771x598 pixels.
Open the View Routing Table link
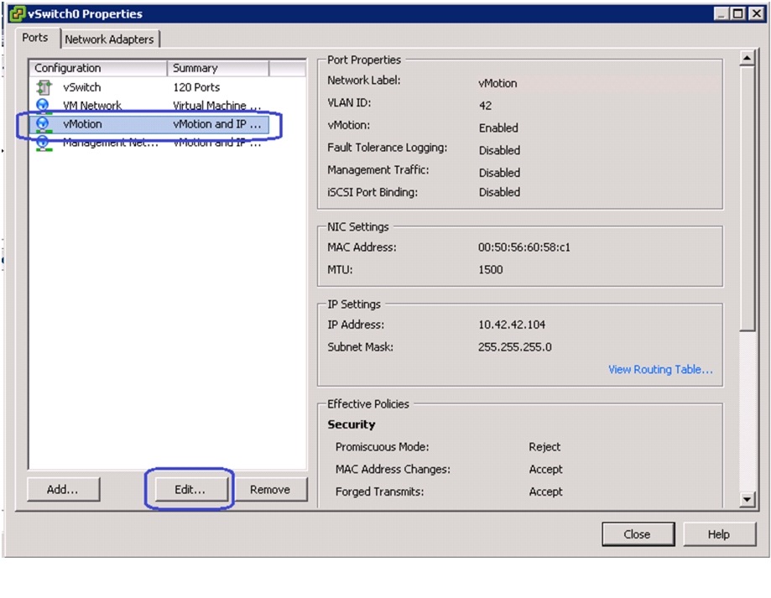tap(660, 370)
